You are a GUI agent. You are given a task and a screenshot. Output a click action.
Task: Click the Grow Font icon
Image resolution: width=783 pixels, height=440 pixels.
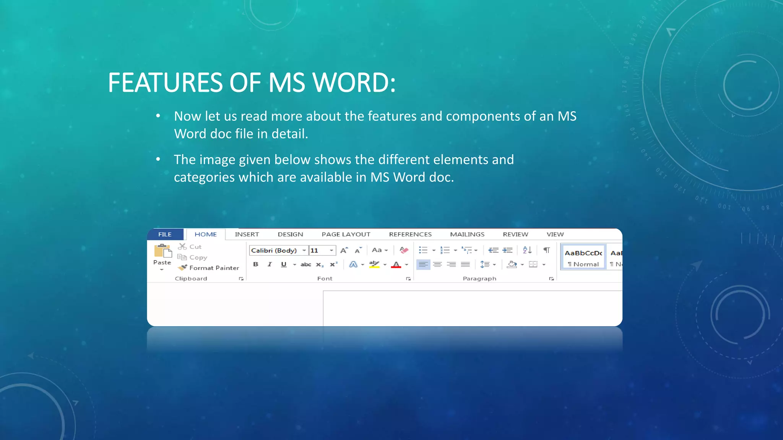click(x=344, y=250)
